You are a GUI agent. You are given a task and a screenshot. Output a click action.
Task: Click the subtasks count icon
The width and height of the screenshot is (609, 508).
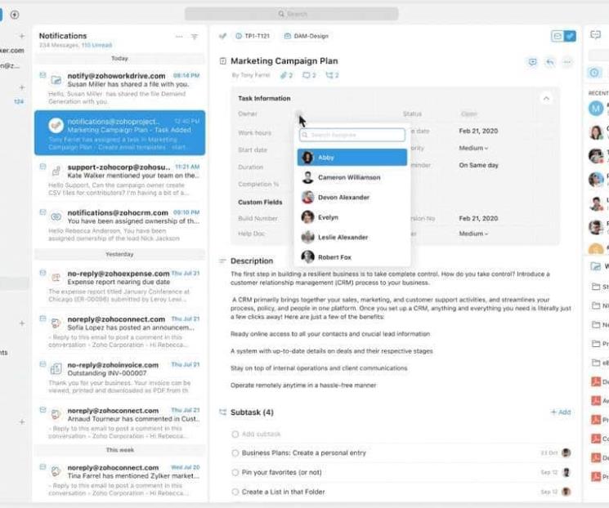click(332, 75)
